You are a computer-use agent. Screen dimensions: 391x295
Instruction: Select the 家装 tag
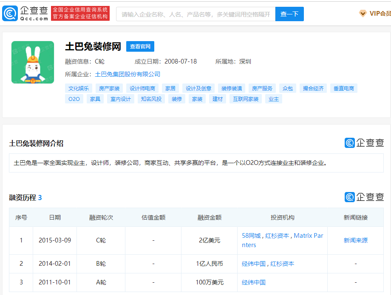[197, 99]
